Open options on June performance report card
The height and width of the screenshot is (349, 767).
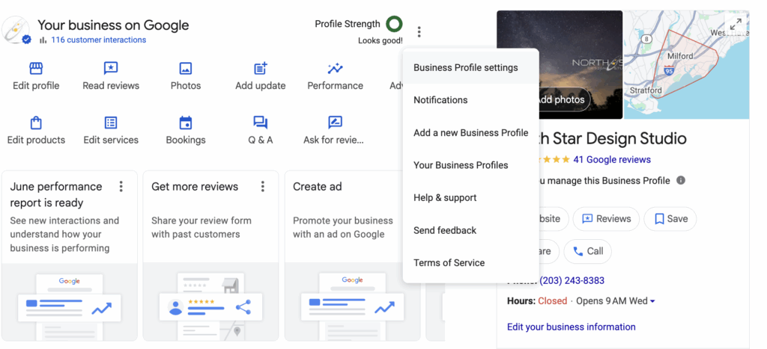pos(121,187)
